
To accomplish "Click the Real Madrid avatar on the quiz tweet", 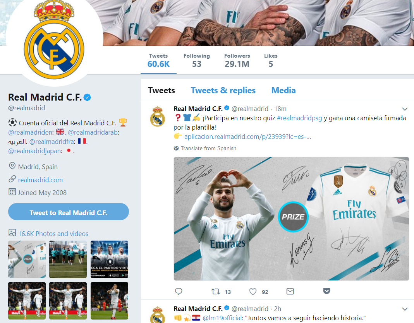I will [x=158, y=116].
